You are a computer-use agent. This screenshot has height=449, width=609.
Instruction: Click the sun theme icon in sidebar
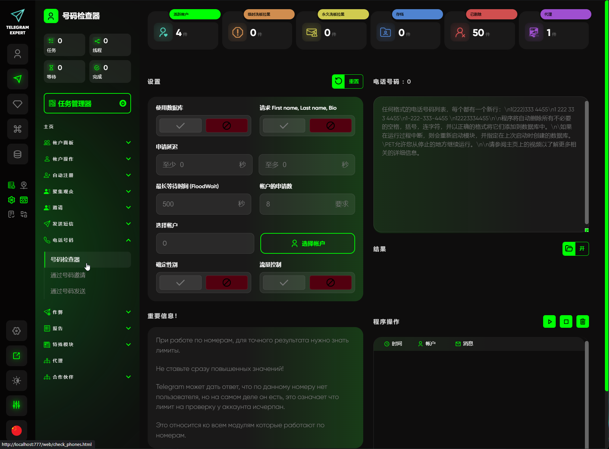17,380
